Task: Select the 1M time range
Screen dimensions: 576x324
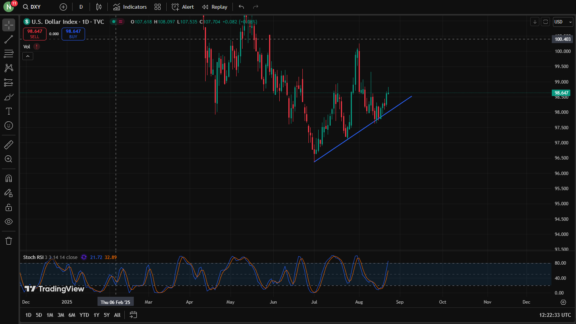Action: click(x=50, y=315)
